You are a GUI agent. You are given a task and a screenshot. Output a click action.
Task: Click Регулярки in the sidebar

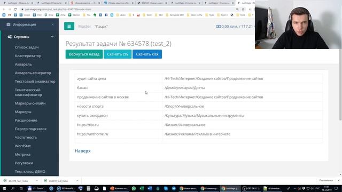coord(24,163)
